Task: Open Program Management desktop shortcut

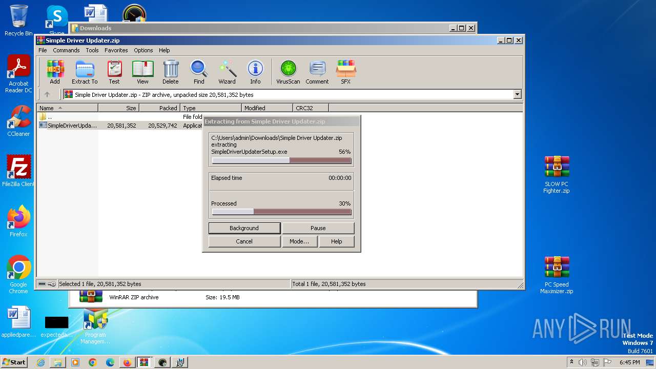Action: [95, 326]
